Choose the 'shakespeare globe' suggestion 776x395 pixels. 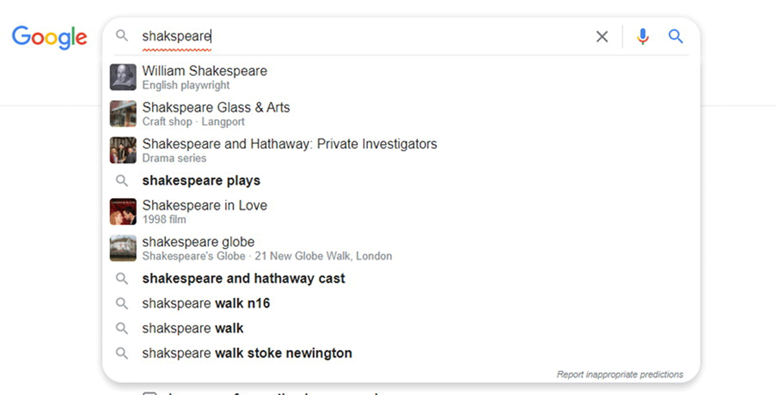(x=198, y=242)
